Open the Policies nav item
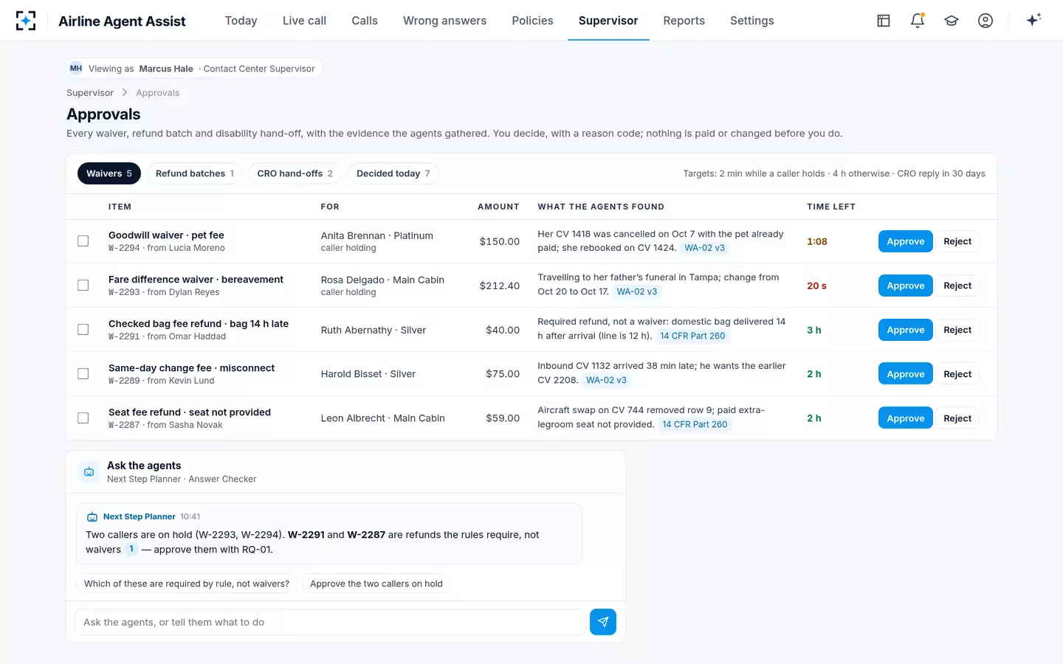 pyautogui.click(x=532, y=21)
